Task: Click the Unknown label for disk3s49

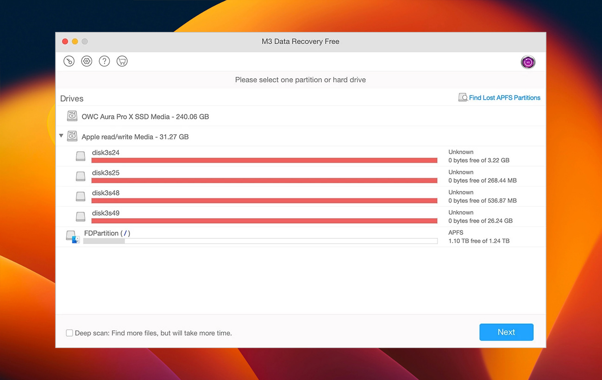Action: tap(461, 212)
